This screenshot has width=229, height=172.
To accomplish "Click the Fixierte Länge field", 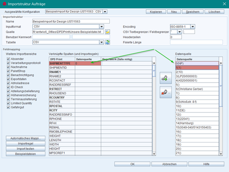I will [197, 42].
